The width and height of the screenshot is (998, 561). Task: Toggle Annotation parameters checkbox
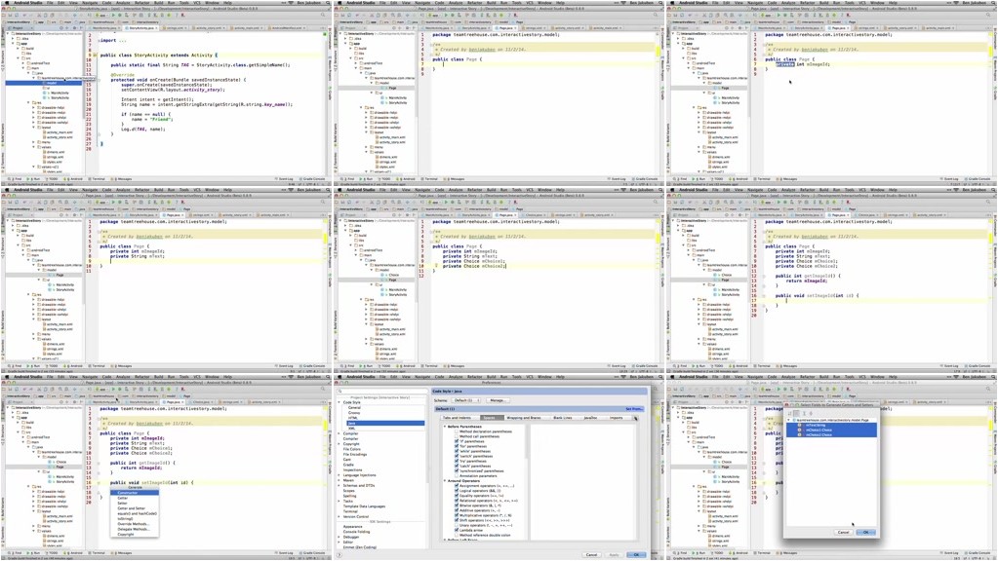point(457,476)
